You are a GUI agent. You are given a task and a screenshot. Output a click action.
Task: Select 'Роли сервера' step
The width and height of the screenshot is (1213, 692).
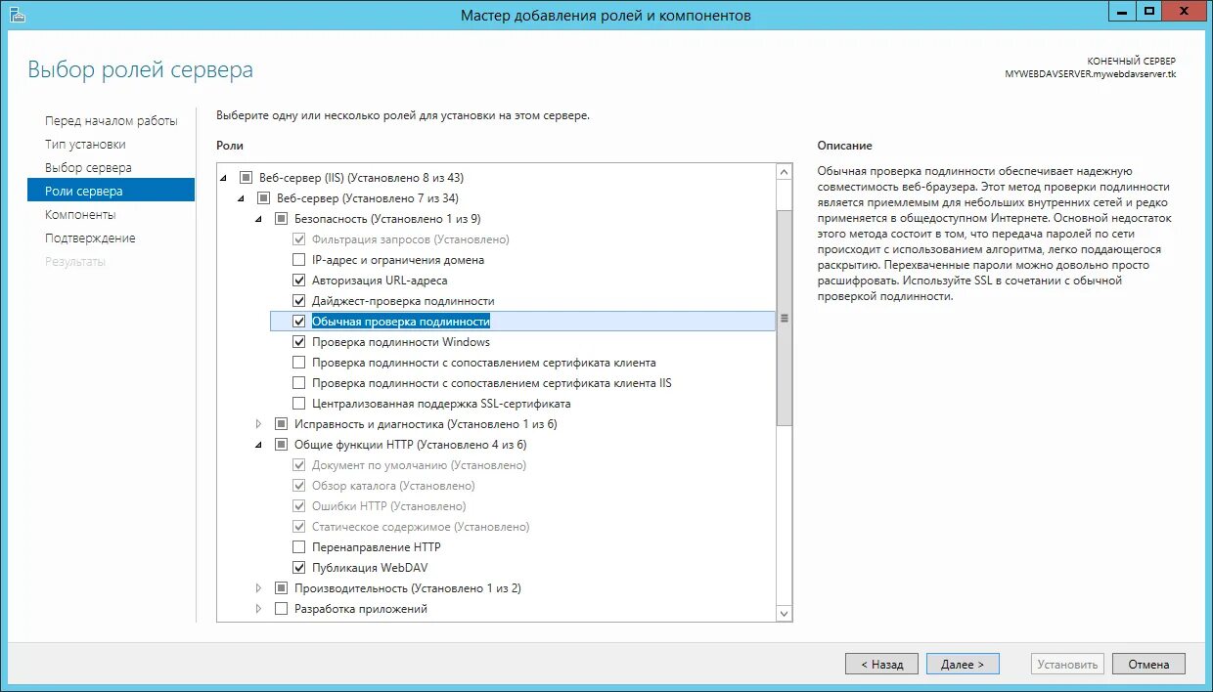click(112, 192)
